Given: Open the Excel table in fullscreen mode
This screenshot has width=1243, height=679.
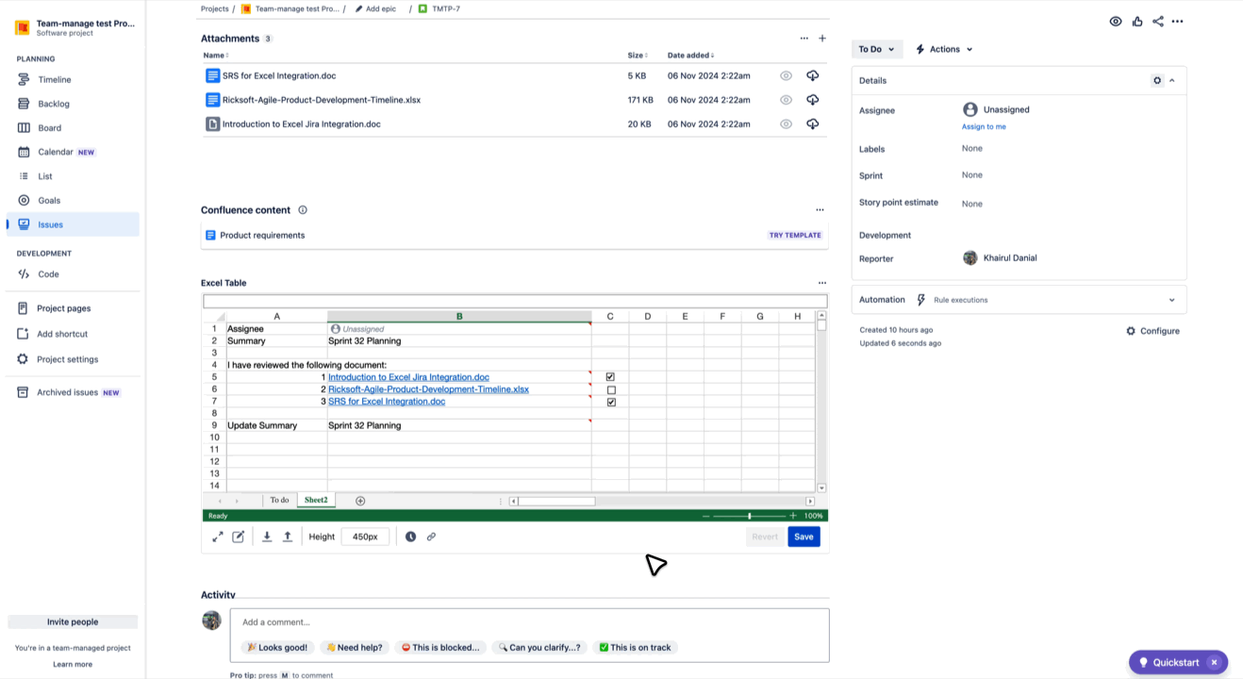Looking at the screenshot, I should click(x=217, y=536).
